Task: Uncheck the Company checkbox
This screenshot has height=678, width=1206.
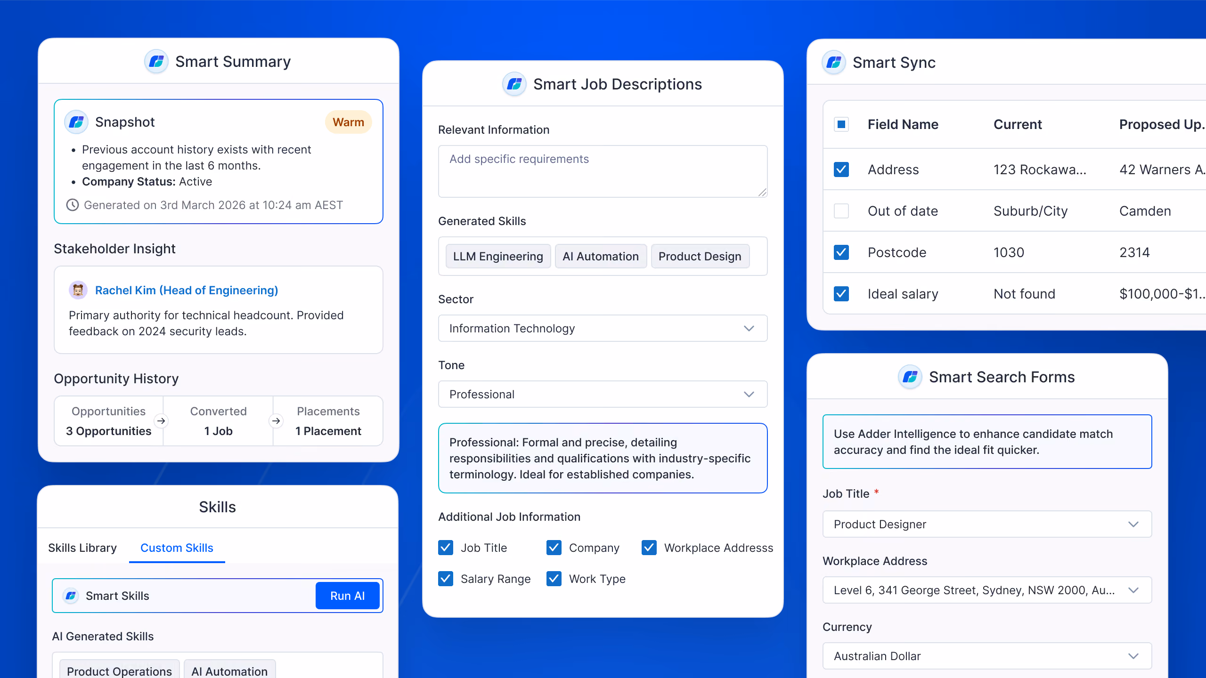Action: [554, 548]
